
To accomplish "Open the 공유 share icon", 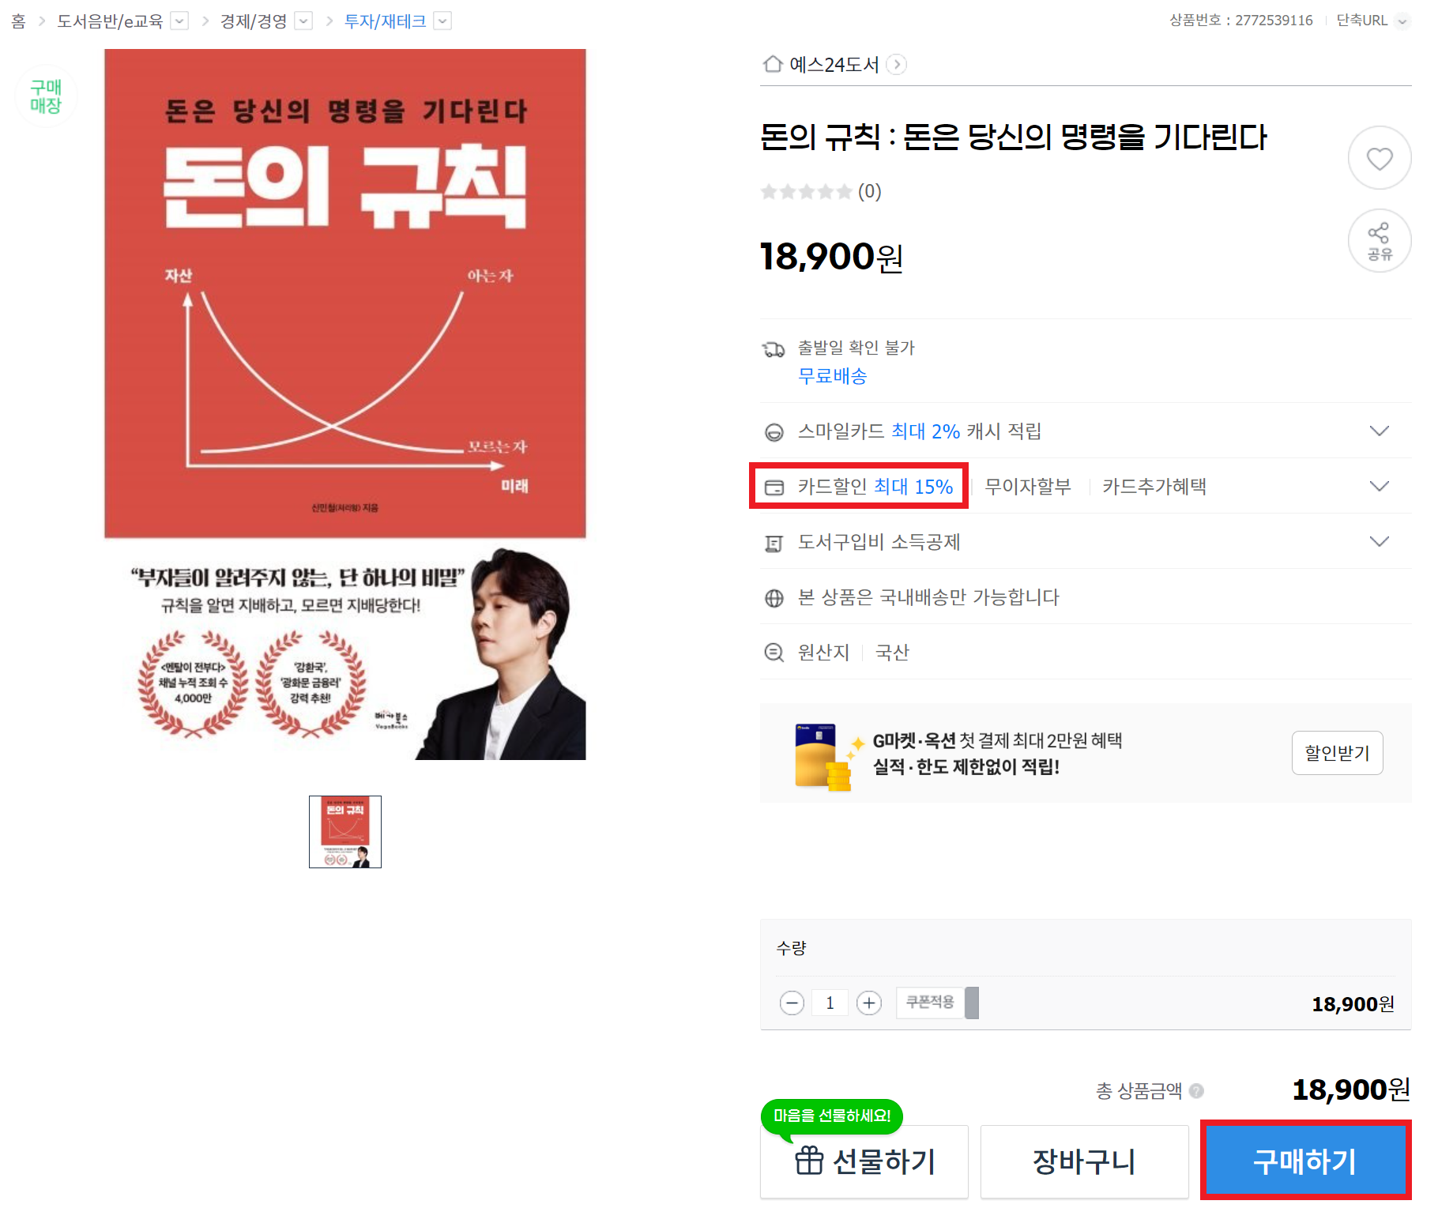I will [x=1379, y=241].
